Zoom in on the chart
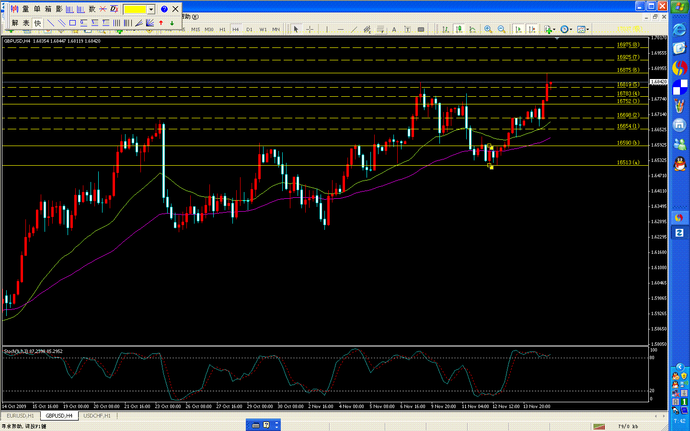Screen dimensions: 690x431 pyautogui.click(x=488, y=29)
